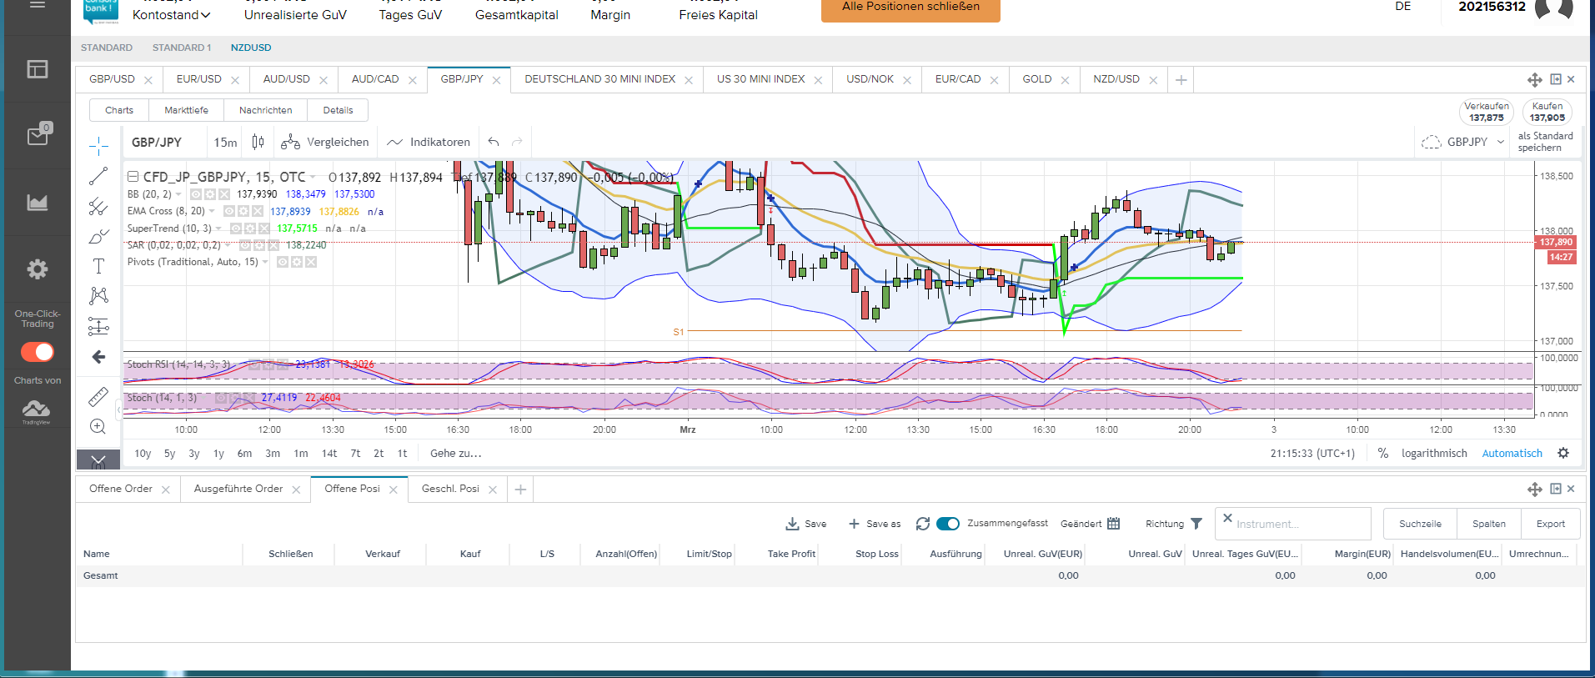Open the SuperTrend dropdown arrow

(219, 229)
